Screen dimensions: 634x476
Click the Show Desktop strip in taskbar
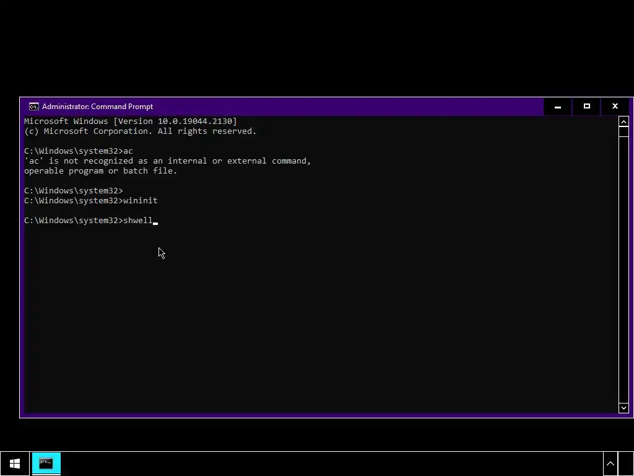(x=626, y=464)
